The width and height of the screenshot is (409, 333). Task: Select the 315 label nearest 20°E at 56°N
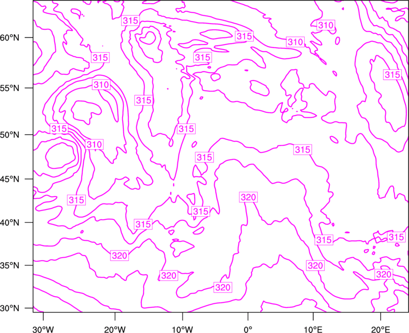click(x=392, y=75)
